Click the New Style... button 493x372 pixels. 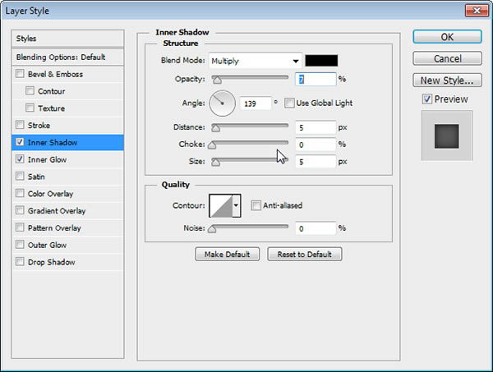point(447,80)
